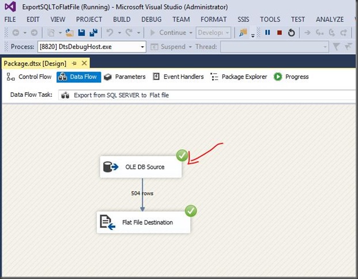Click the Navigate Backward toolbar icon

click(x=16, y=33)
